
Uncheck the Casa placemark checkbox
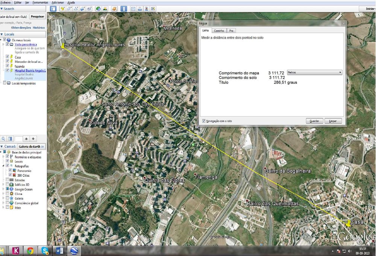pyautogui.click(x=7, y=56)
